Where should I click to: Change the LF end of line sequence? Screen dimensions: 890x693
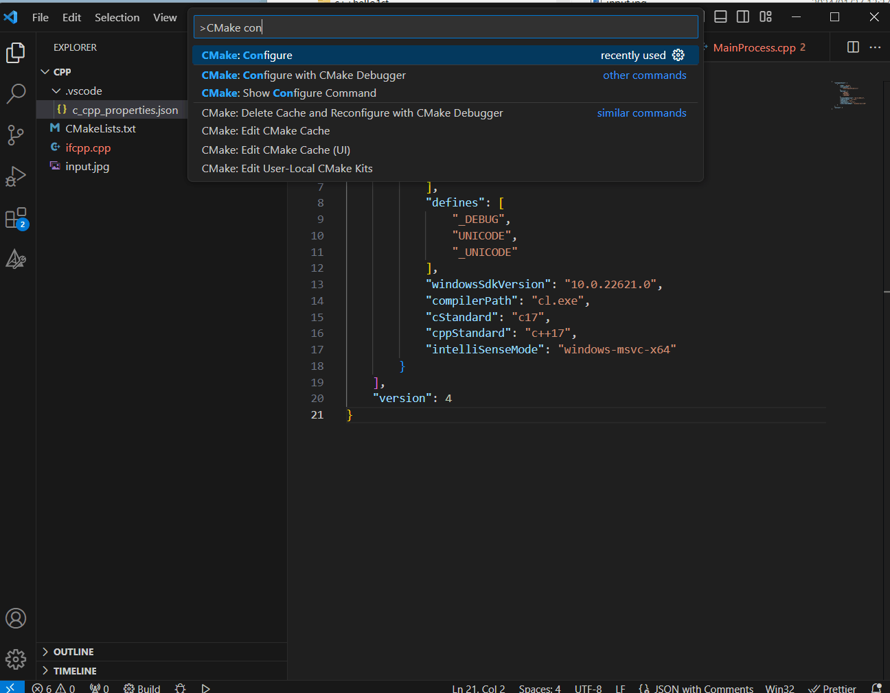[x=620, y=688]
